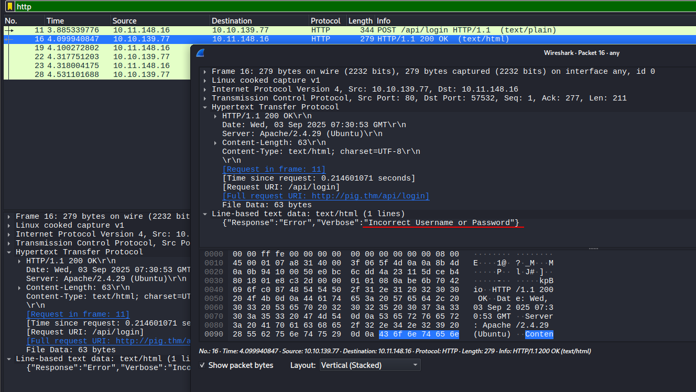Sort by the Destination column header
The width and height of the screenshot is (696, 392).
pyautogui.click(x=232, y=21)
